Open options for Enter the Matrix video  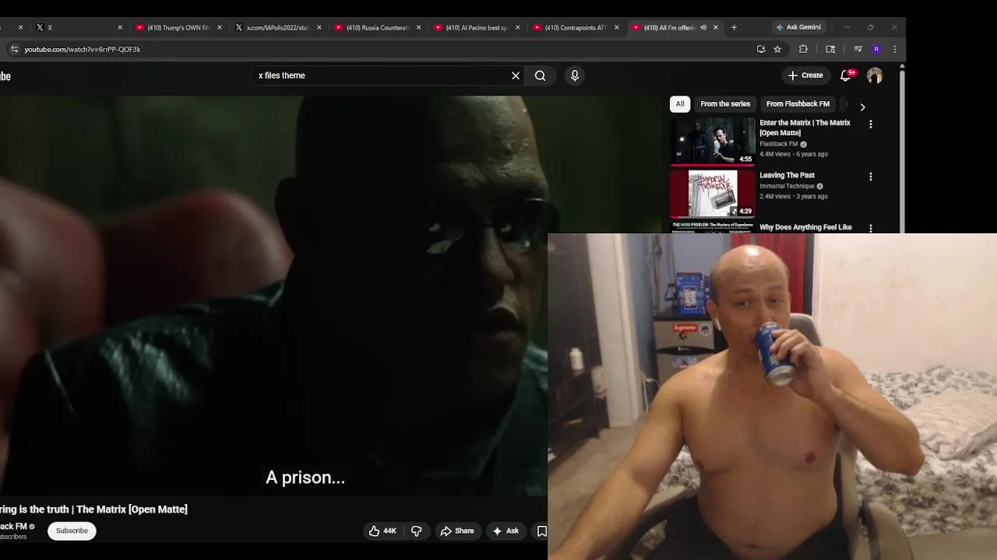click(x=871, y=124)
